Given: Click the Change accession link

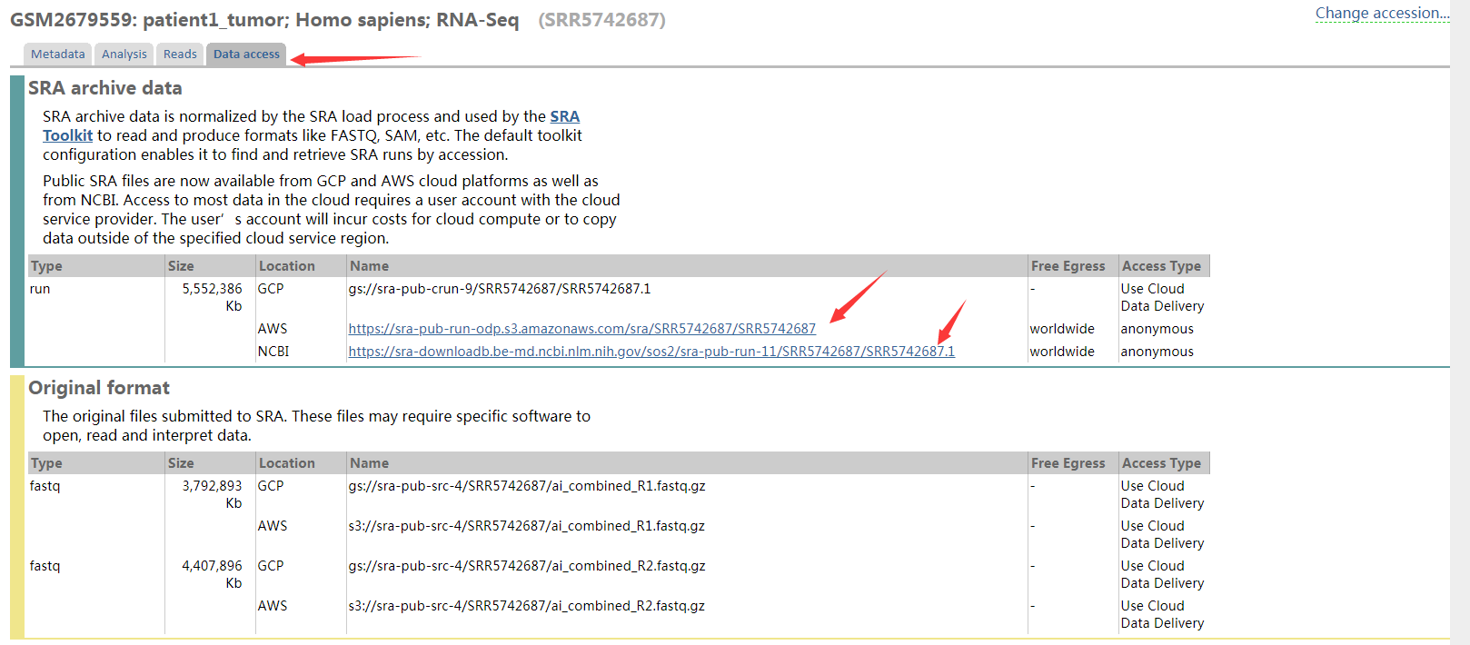Looking at the screenshot, I should [x=1383, y=13].
